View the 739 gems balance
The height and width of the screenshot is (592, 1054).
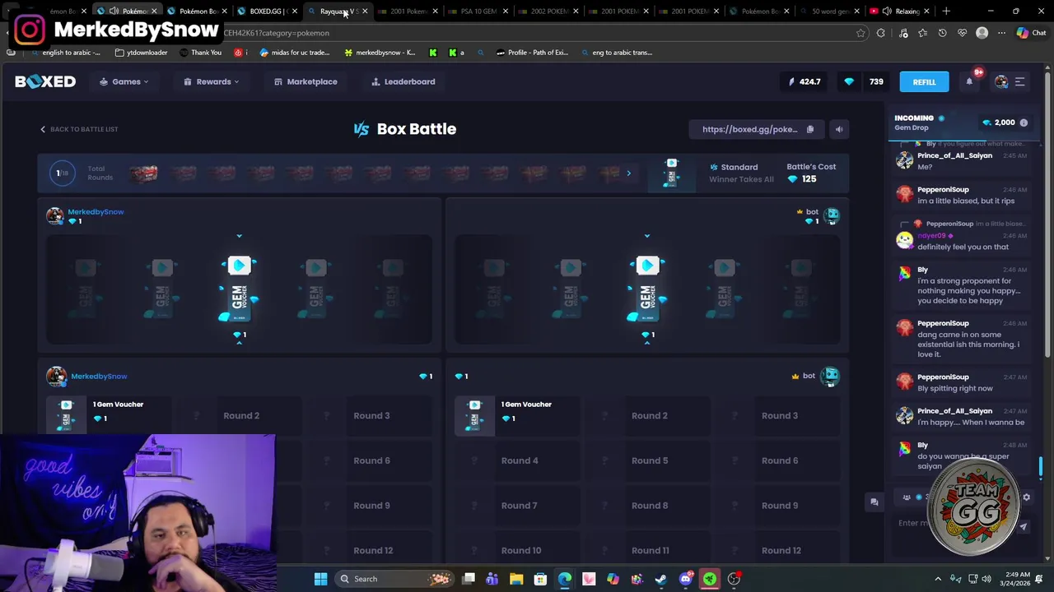point(865,81)
